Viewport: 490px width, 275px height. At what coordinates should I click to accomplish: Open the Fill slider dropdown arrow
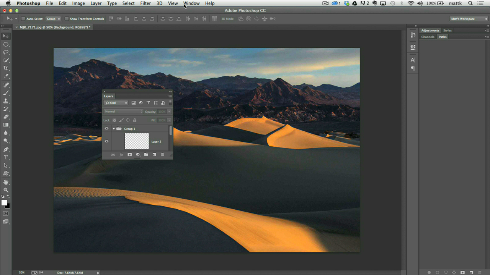(169, 120)
